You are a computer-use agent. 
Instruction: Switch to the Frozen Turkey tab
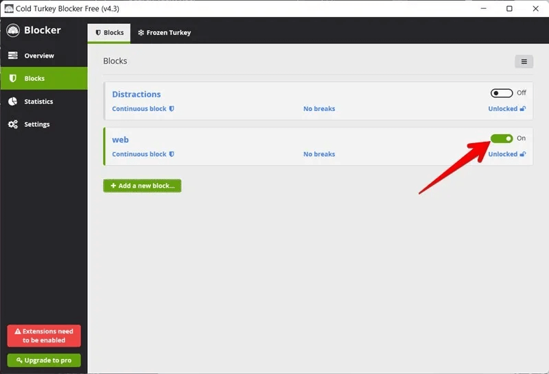164,33
